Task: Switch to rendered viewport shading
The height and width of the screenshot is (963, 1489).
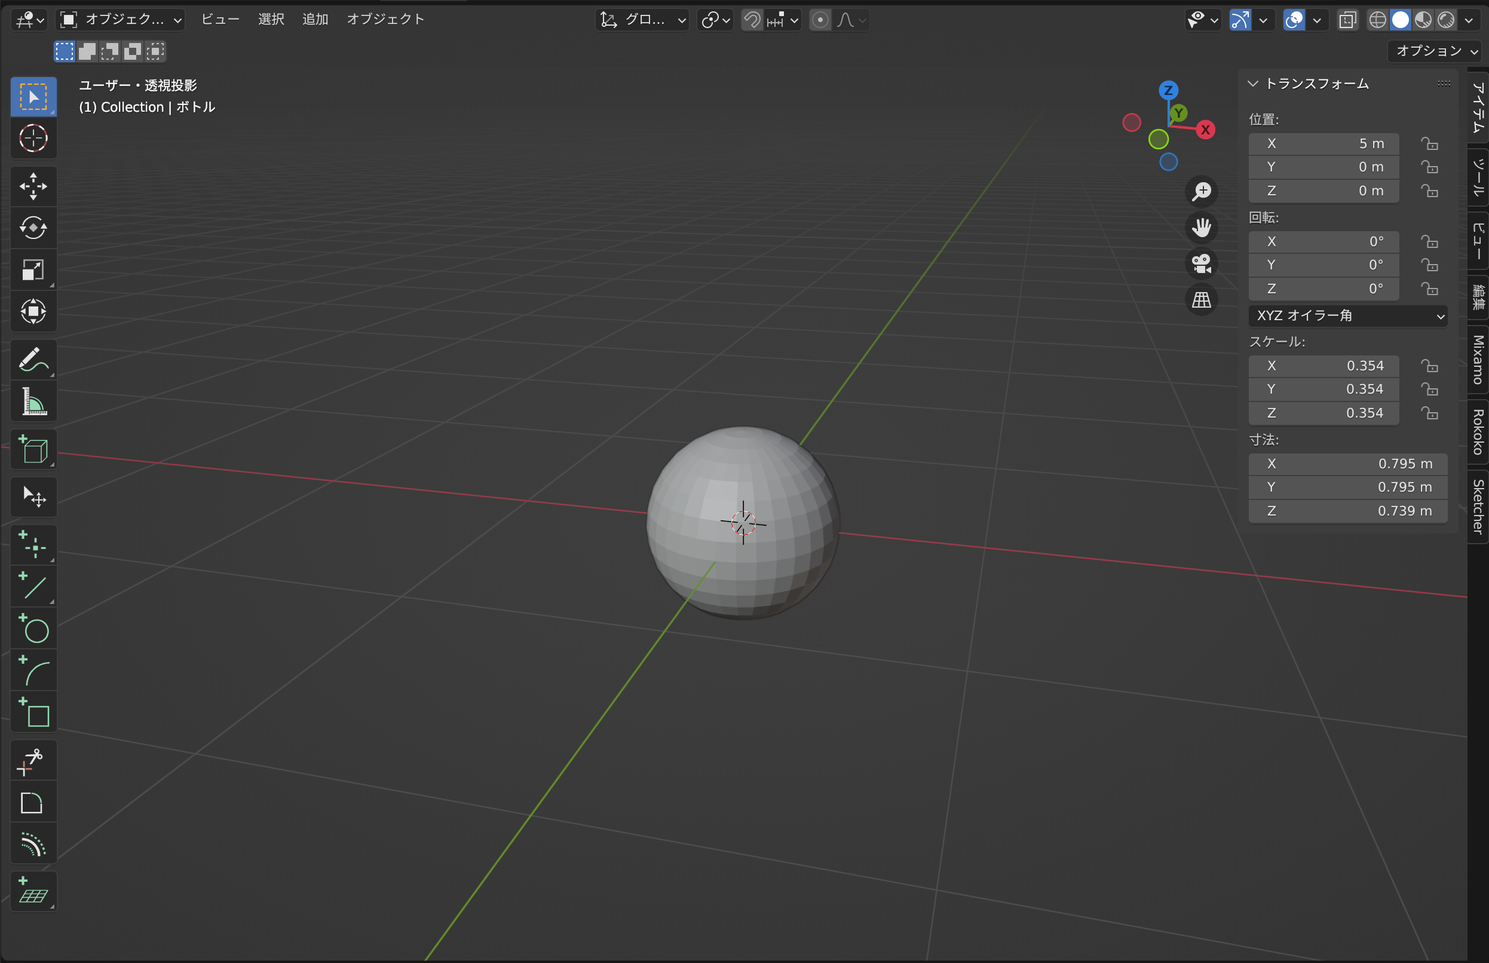Action: pos(1446,20)
